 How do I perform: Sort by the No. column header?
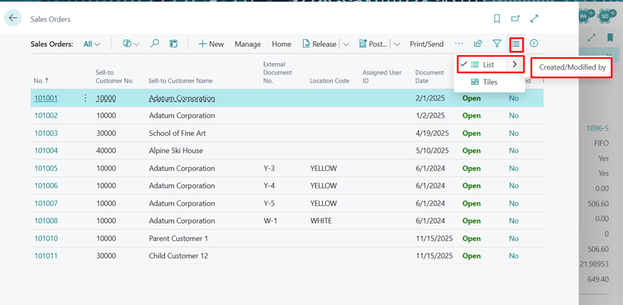[x=41, y=81]
